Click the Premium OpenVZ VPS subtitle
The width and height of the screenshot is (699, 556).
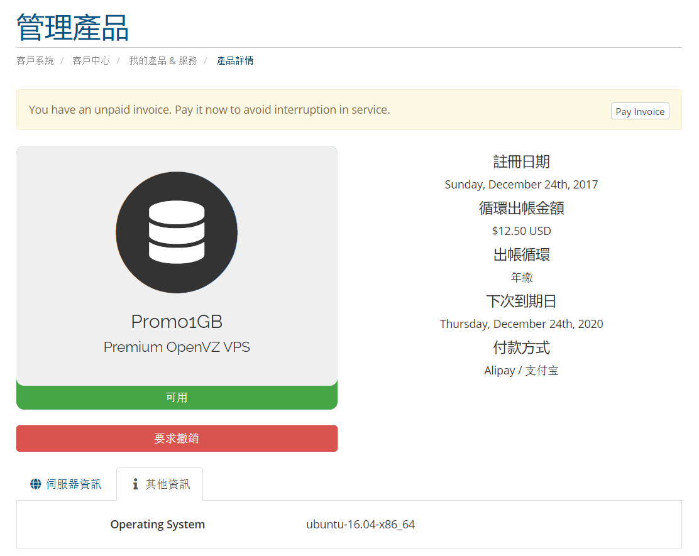177,347
